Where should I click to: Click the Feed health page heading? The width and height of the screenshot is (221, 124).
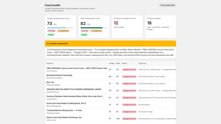52,5
